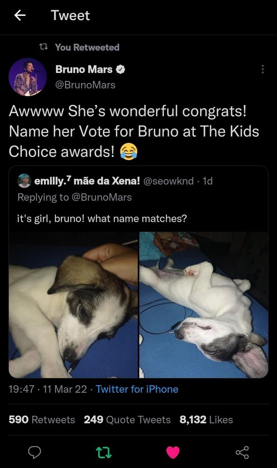Undo retweet via green retweet icon
Image resolution: width=277 pixels, height=468 pixels.
tap(104, 453)
